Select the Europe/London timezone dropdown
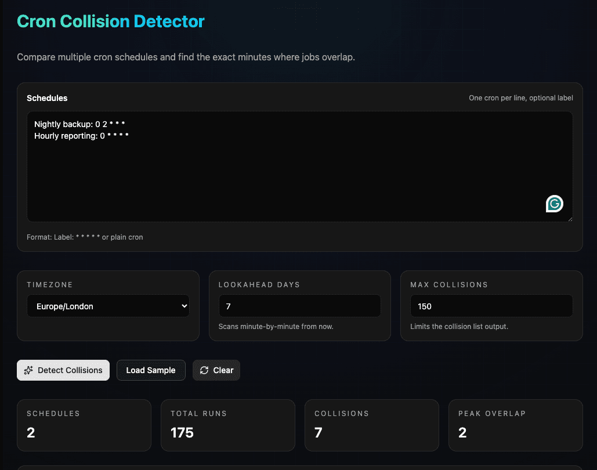This screenshot has height=470, width=597. tap(108, 306)
